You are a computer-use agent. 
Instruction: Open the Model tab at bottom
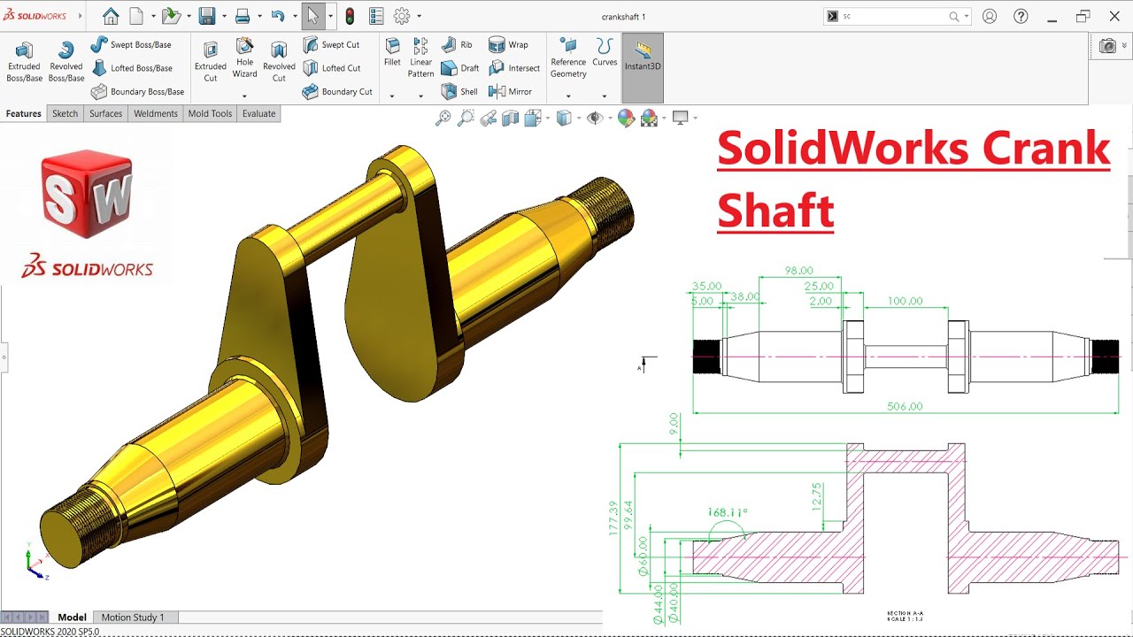pyautogui.click(x=73, y=618)
